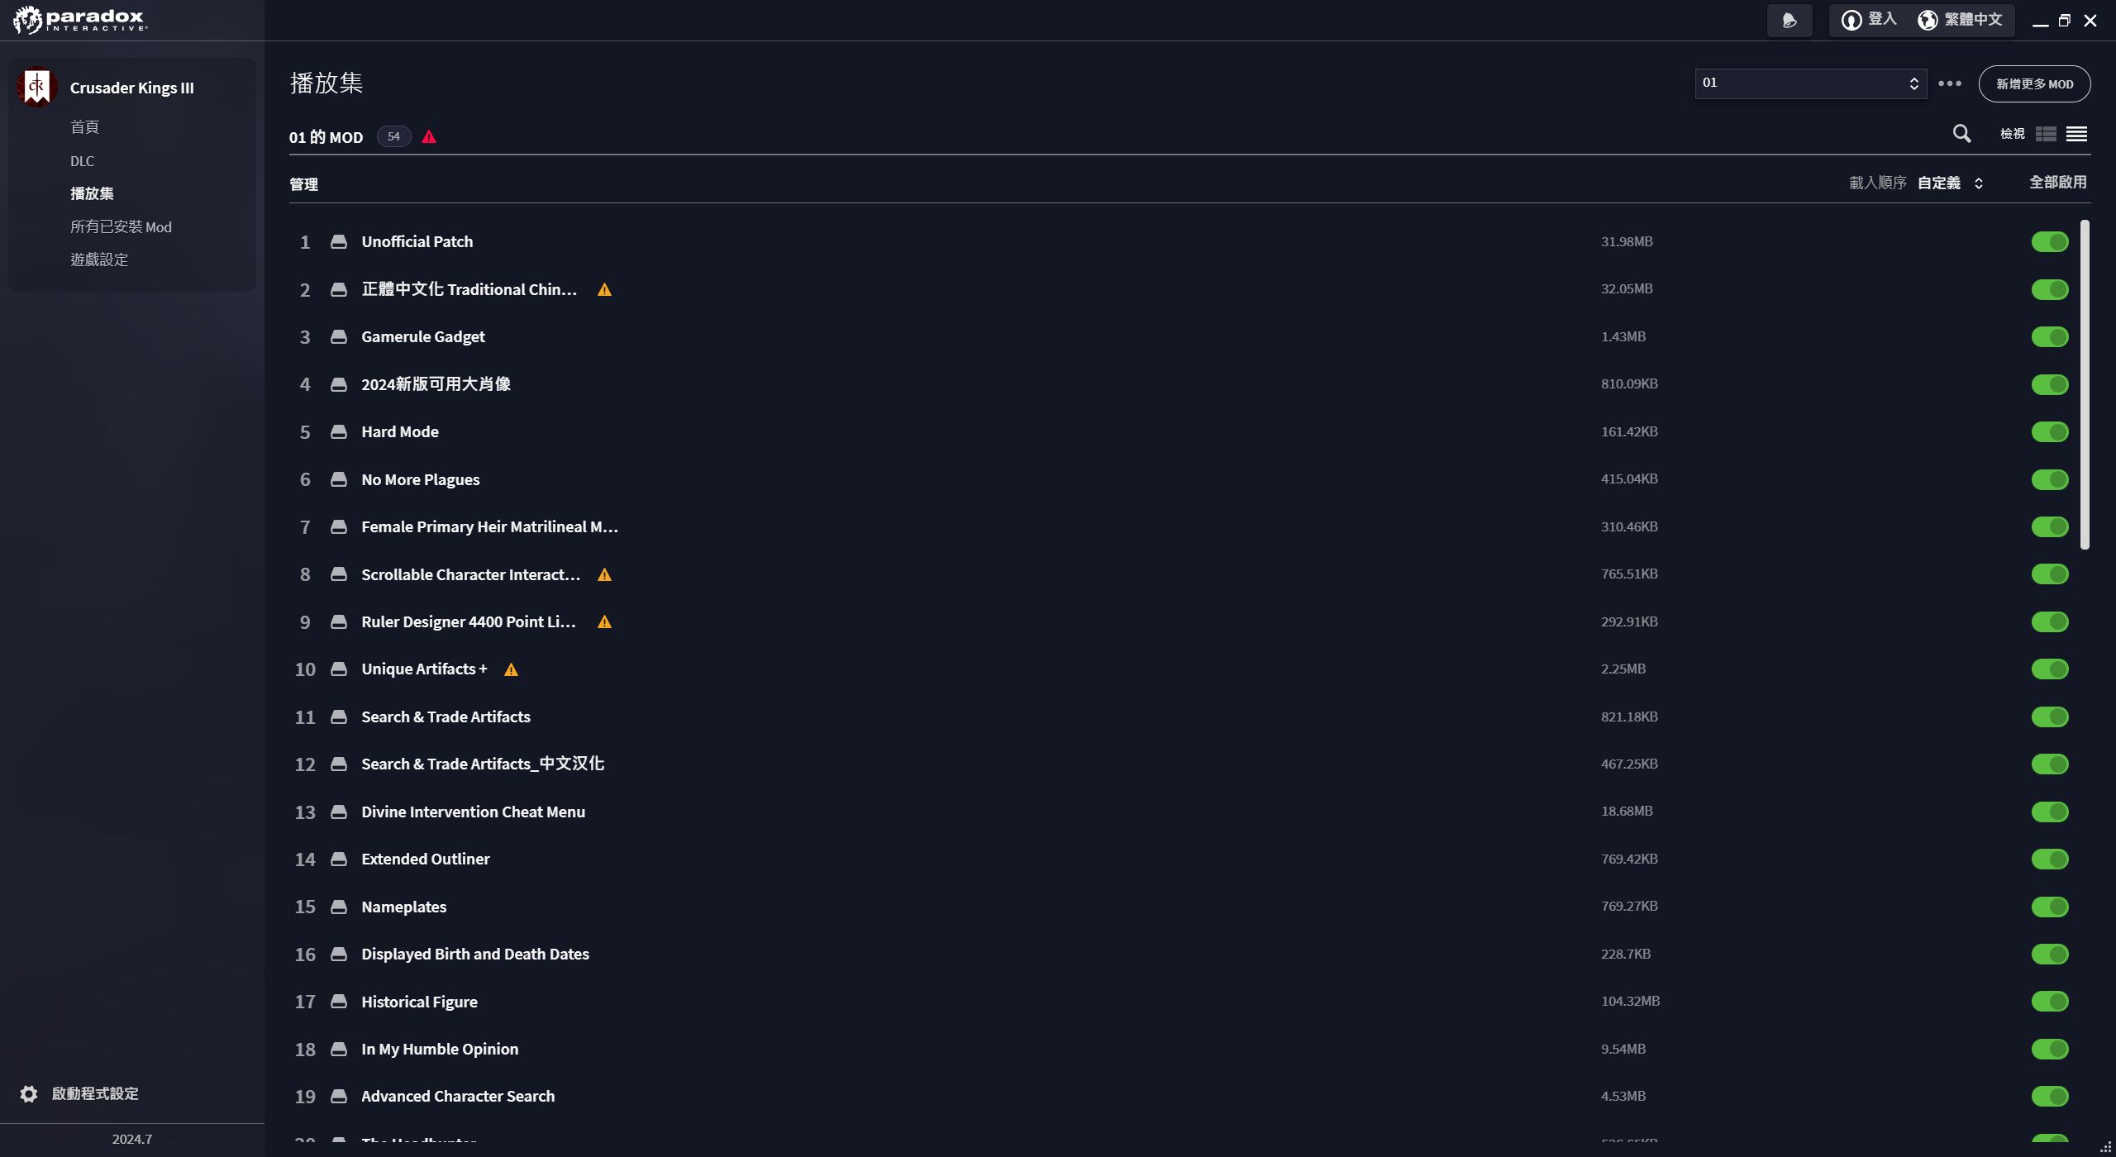This screenshot has width=2116, height=1157.
Task: Click the Historical Figure mod name
Action: 419,1002
